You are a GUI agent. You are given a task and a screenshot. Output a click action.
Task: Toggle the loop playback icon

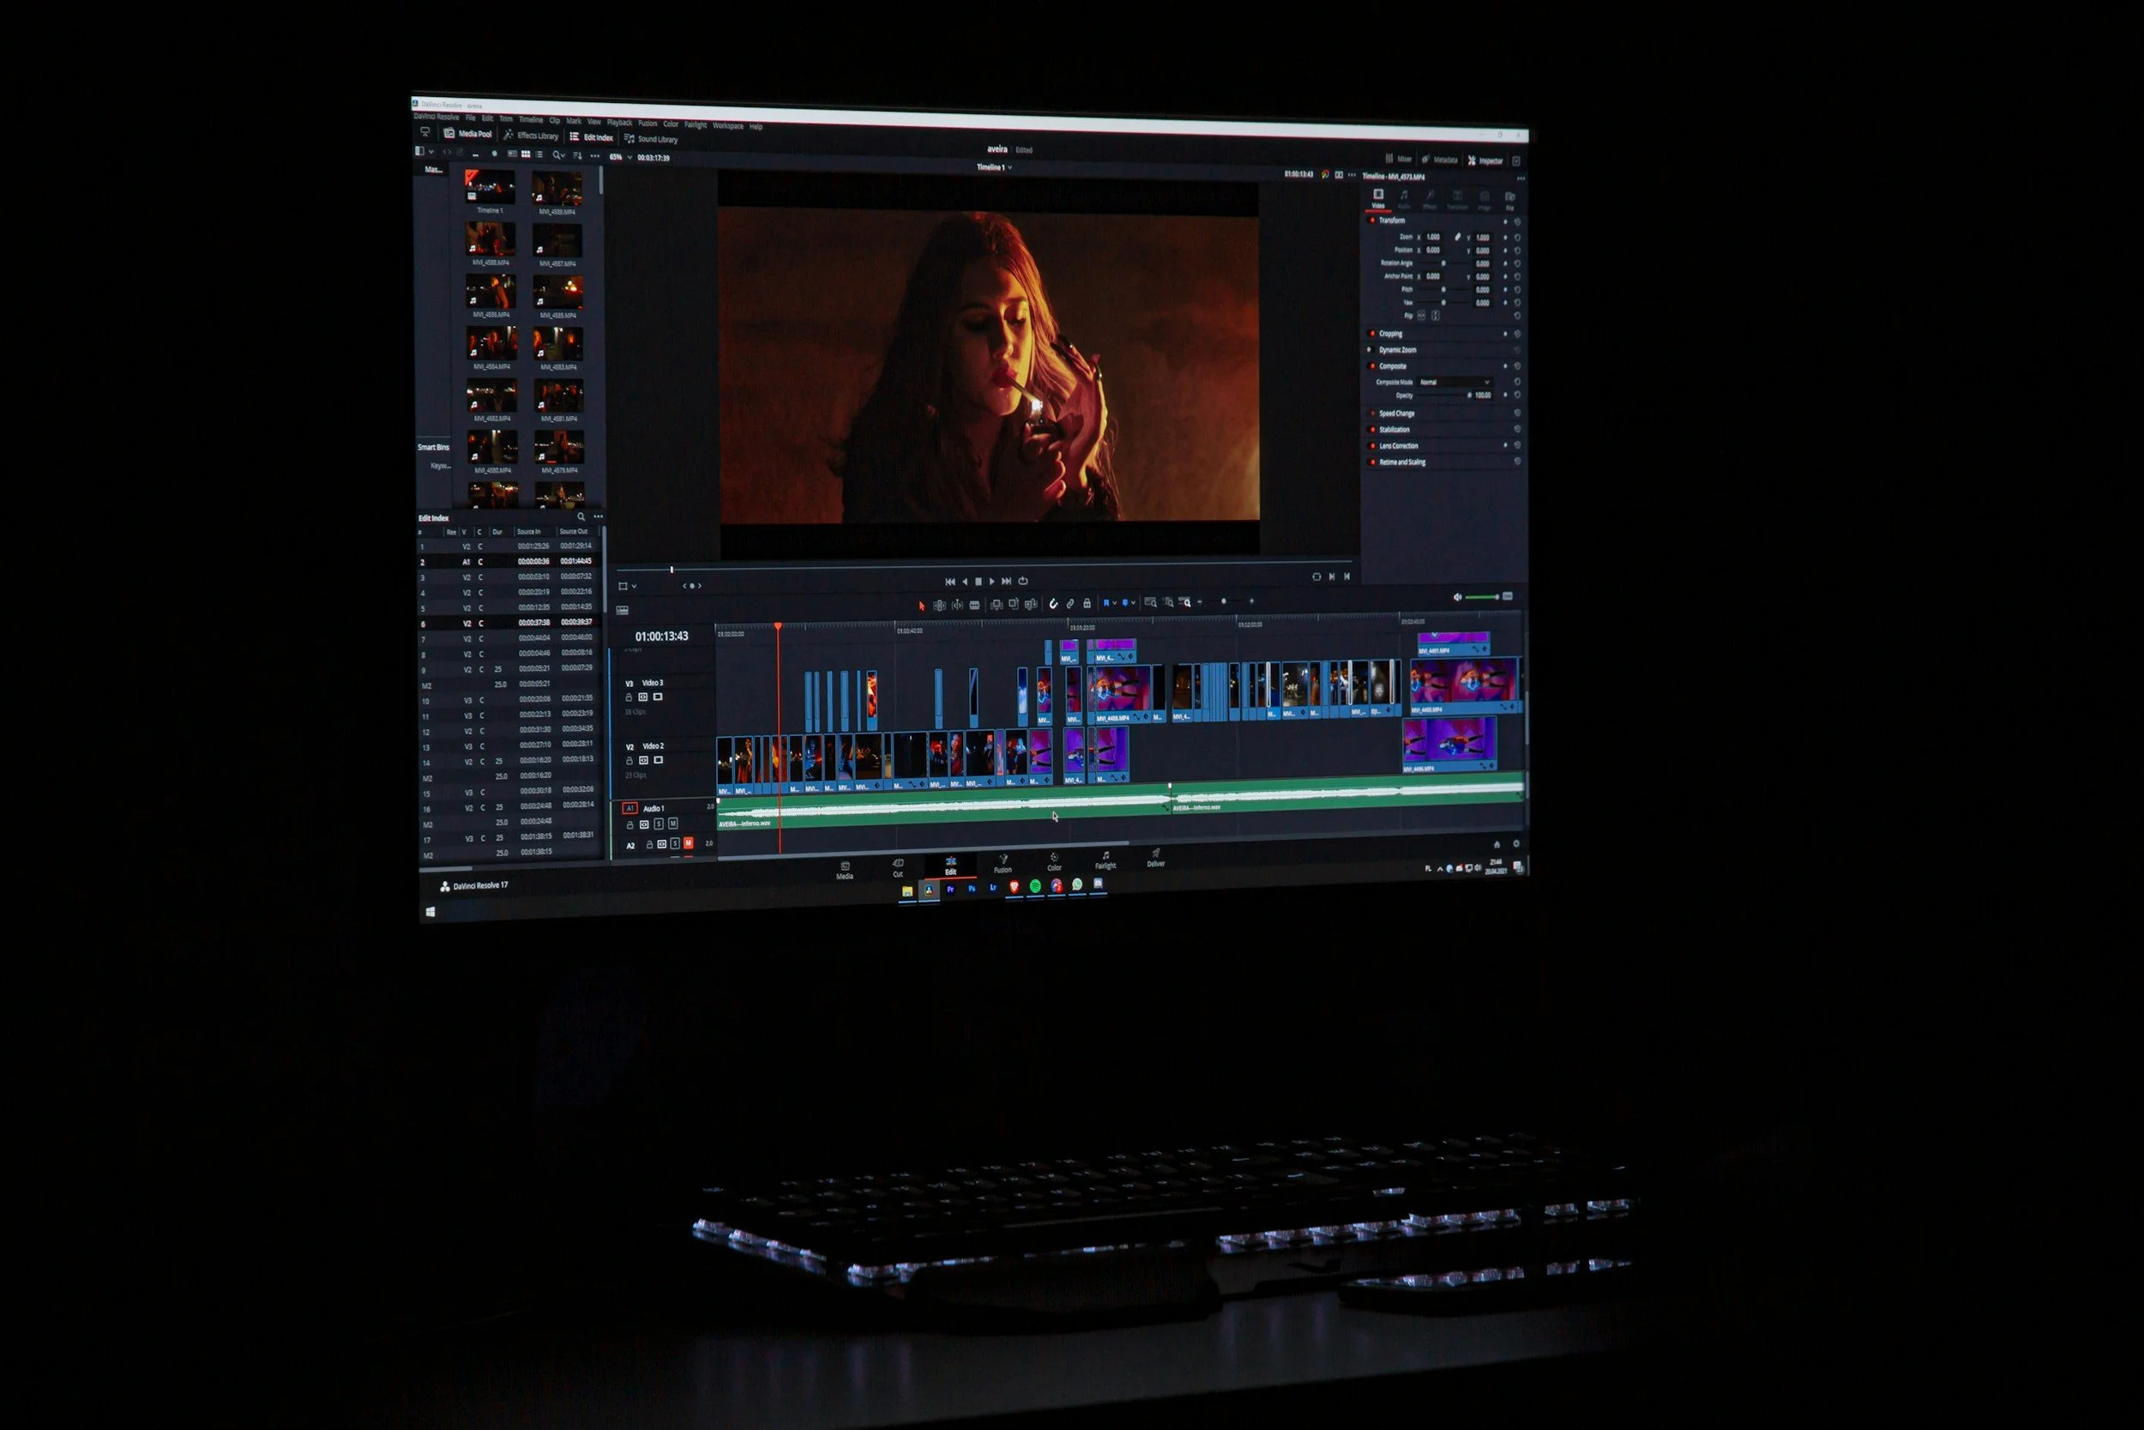point(1023,581)
